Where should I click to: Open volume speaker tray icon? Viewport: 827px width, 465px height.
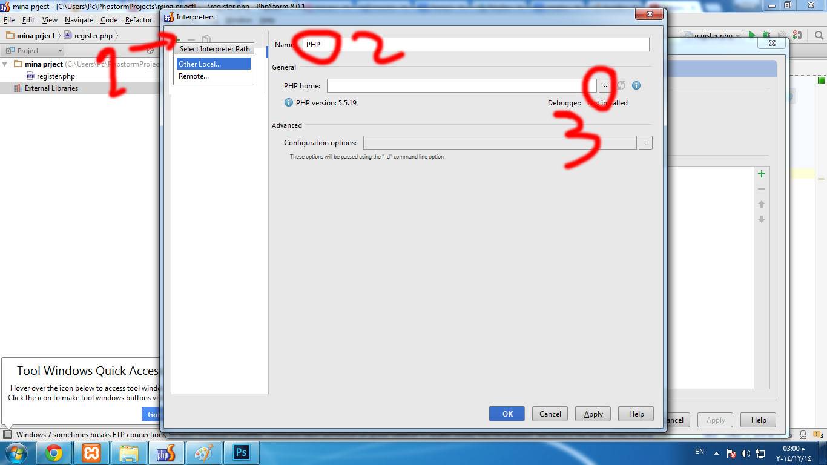click(x=745, y=453)
